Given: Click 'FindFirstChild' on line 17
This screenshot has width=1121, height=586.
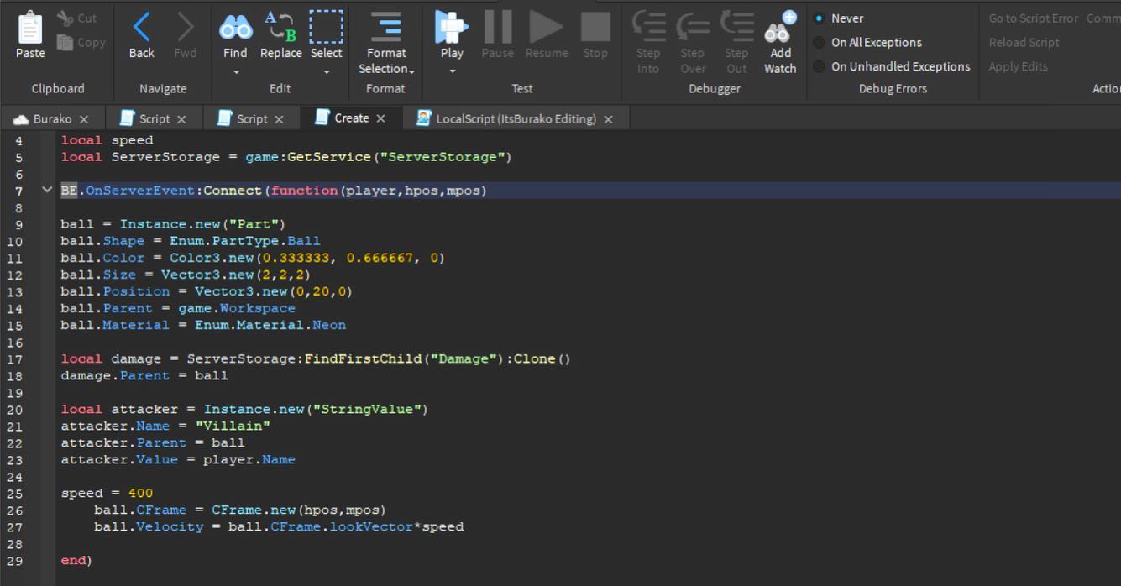Looking at the screenshot, I should [x=363, y=358].
